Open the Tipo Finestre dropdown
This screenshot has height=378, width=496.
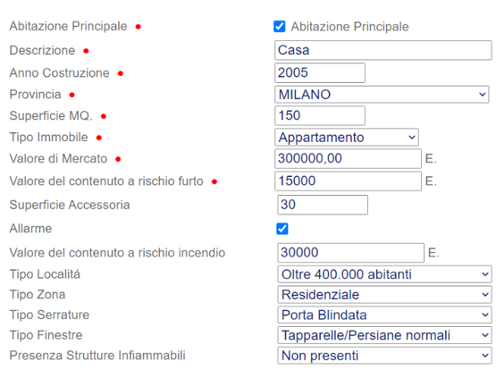click(x=384, y=335)
